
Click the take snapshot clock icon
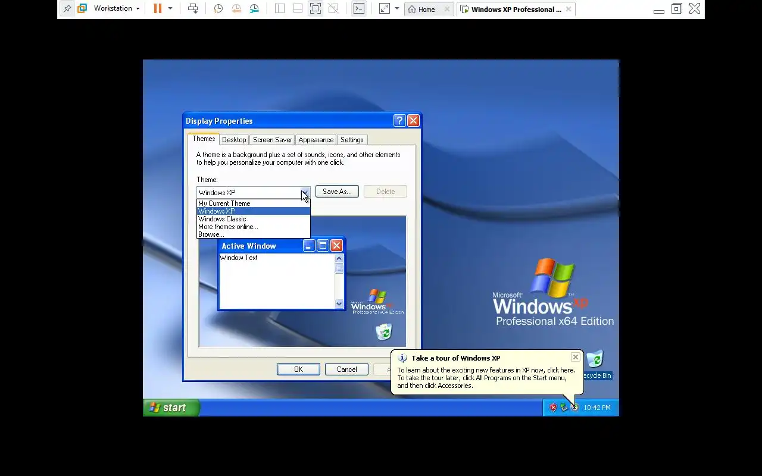pos(218,9)
